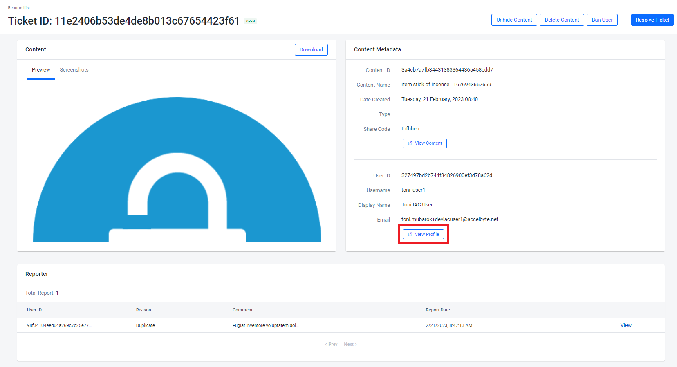Click the Report Date column header
The height and width of the screenshot is (367, 677).
(438, 310)
